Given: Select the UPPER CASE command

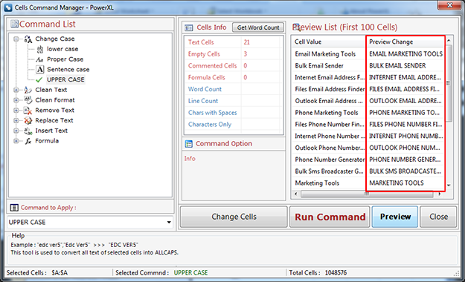Looking at the screenshot, I should (x=65, y=80).
